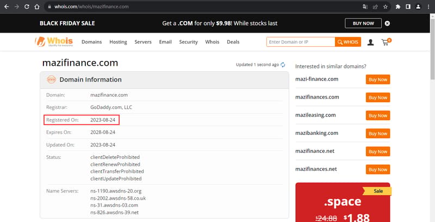Dismiss the Black Friday banner with X
435x222 pixels.
[x=387, y=23]
